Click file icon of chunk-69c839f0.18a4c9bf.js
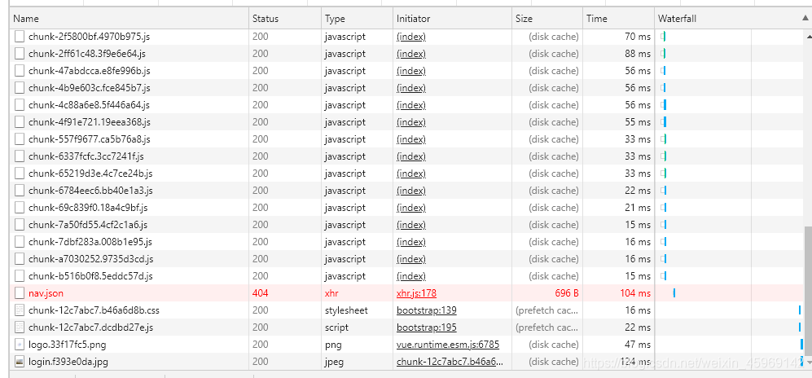Viewport: 812px width, 378px height. click(x=20, y=208)
